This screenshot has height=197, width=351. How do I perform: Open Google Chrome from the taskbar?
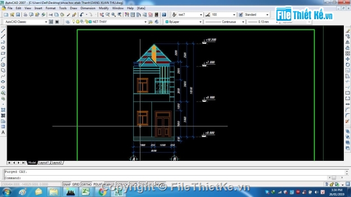pos(102,192)
